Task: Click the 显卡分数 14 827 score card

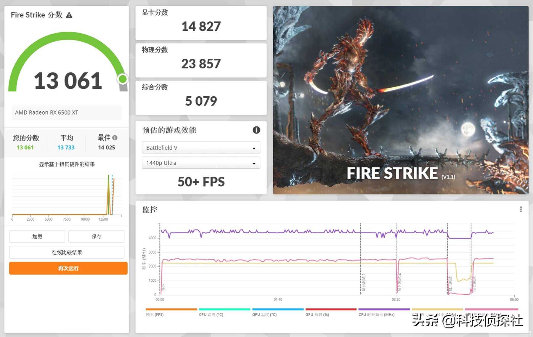Action: (201, 23)
